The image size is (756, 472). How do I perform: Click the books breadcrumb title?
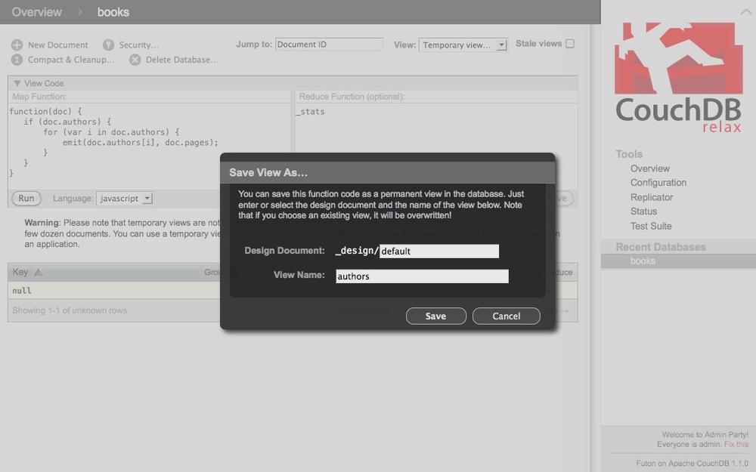click(113, 12)
